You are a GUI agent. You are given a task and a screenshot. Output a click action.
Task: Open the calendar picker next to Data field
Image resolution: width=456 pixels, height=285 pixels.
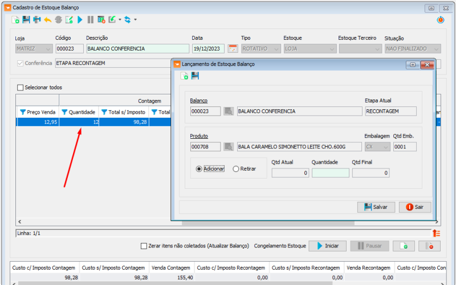[233, 48]
